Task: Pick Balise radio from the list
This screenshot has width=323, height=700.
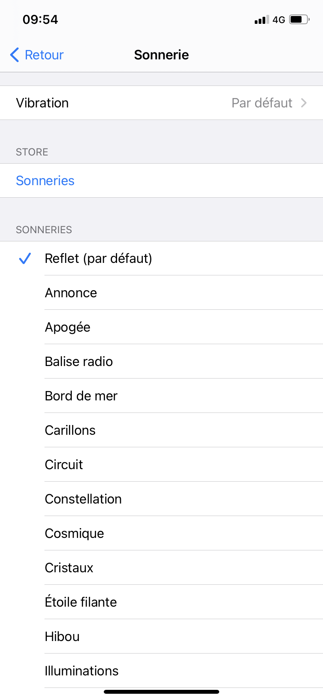Action: [x=79, y=362]
